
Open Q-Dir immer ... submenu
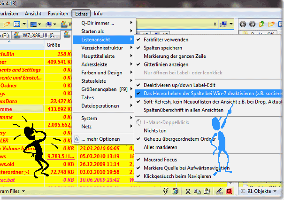coord(103,23)
